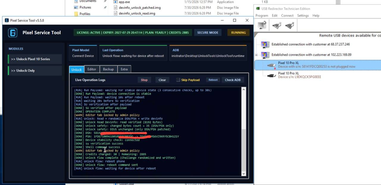Viewport: 381px width, 185px height.
Task: Select devinfo_unlock_read.img file name
Action: [x=137, y=13]
